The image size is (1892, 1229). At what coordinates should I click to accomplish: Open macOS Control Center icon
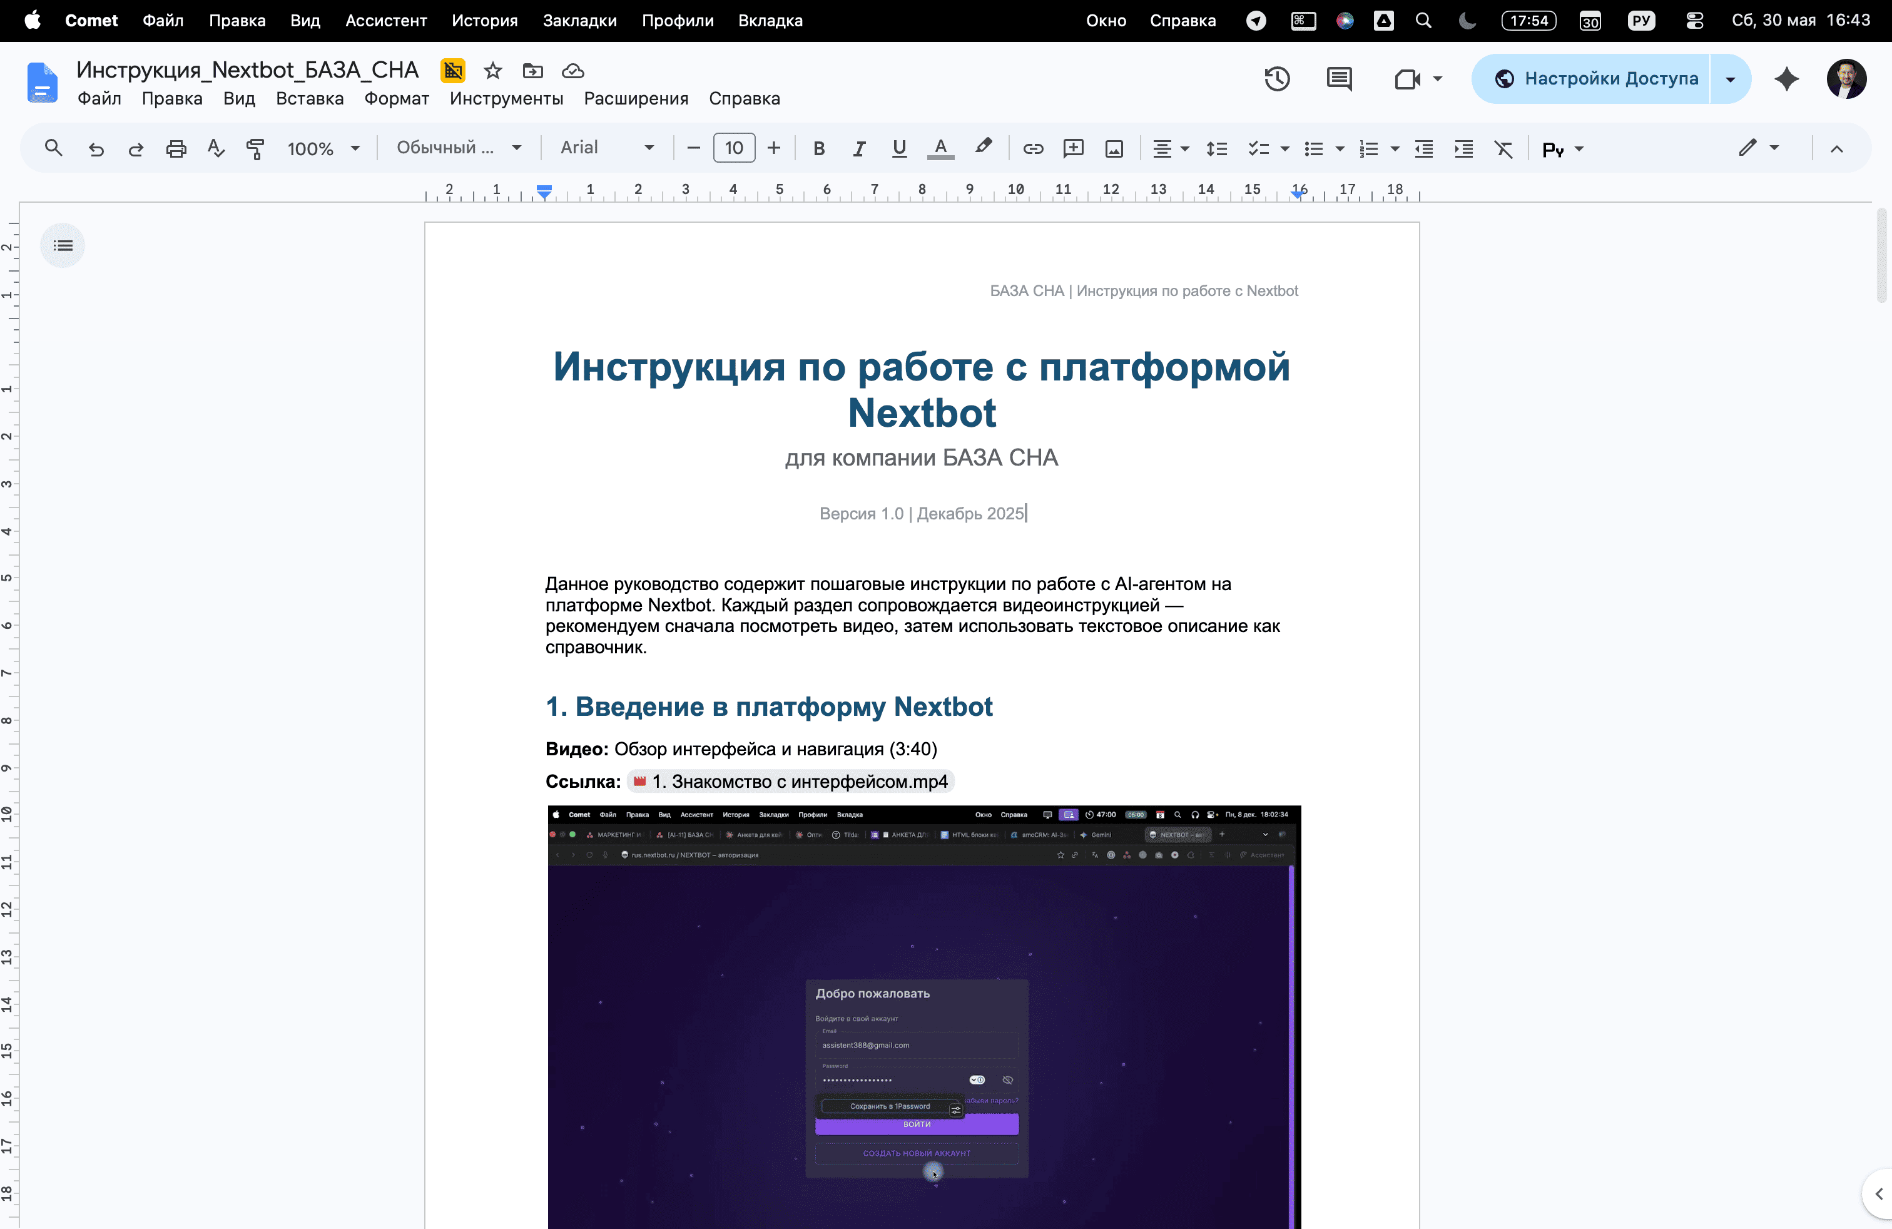pos(1694,21)
